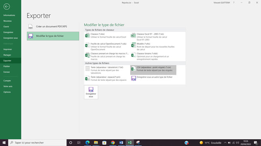This screenshot has height=146, width=261.
Task: Open the help question mark
Action: coord(234,3)
